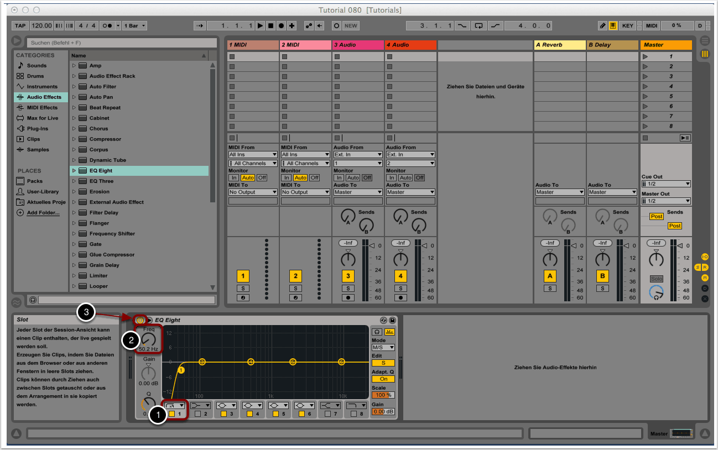The width and height of the screenshot is (718, 450).
Task: Expand the Compressor folder in browser
Action: pos(74,139)
